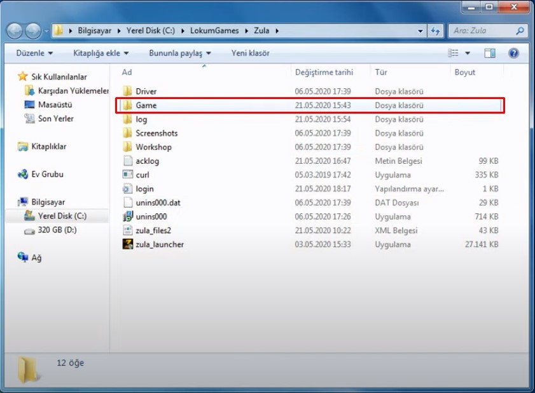Click the unins000 uninstaller application icon
Image resolution: width=535 pixels, height=393 pixels.
click(128, 216)
